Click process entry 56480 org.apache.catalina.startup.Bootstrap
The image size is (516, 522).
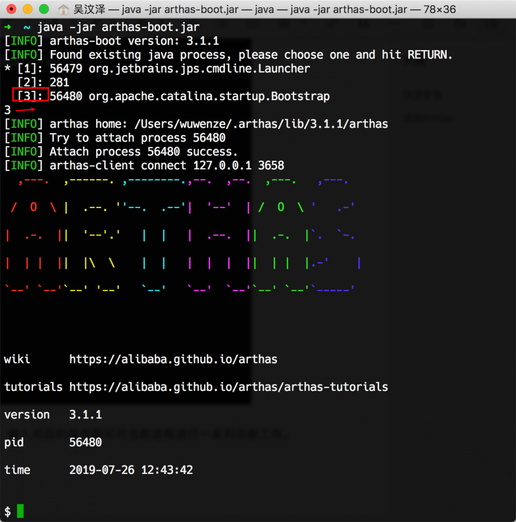click(173, 96)
